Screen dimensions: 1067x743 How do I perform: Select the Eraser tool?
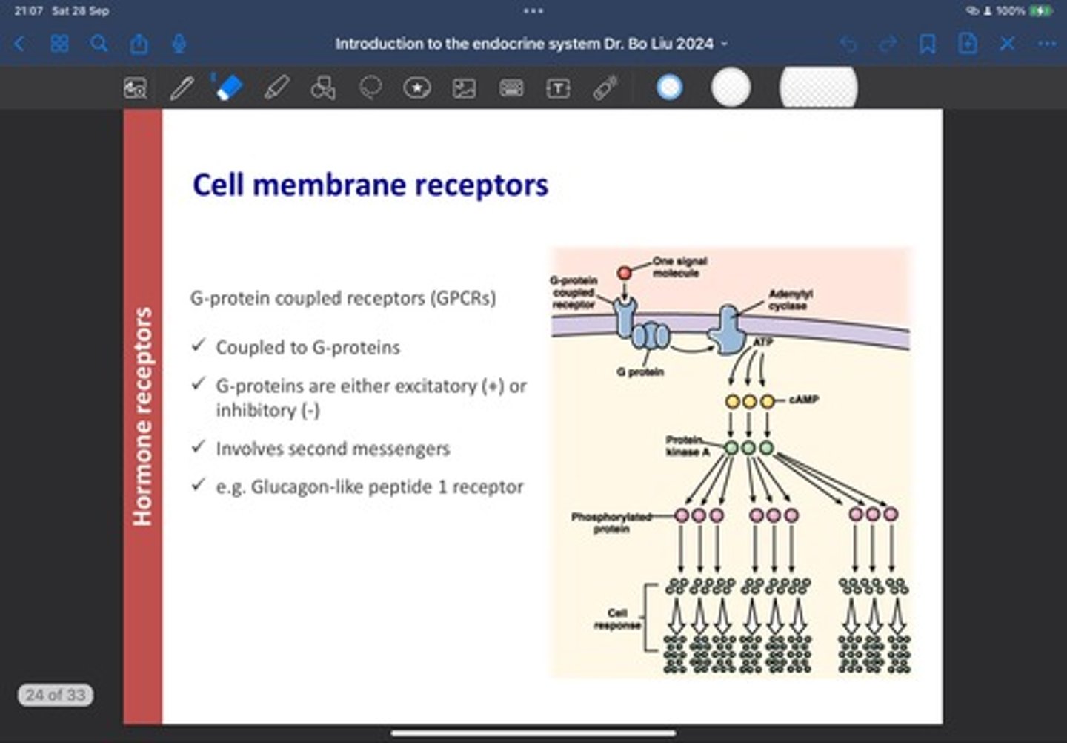click(x=227, y=87)
